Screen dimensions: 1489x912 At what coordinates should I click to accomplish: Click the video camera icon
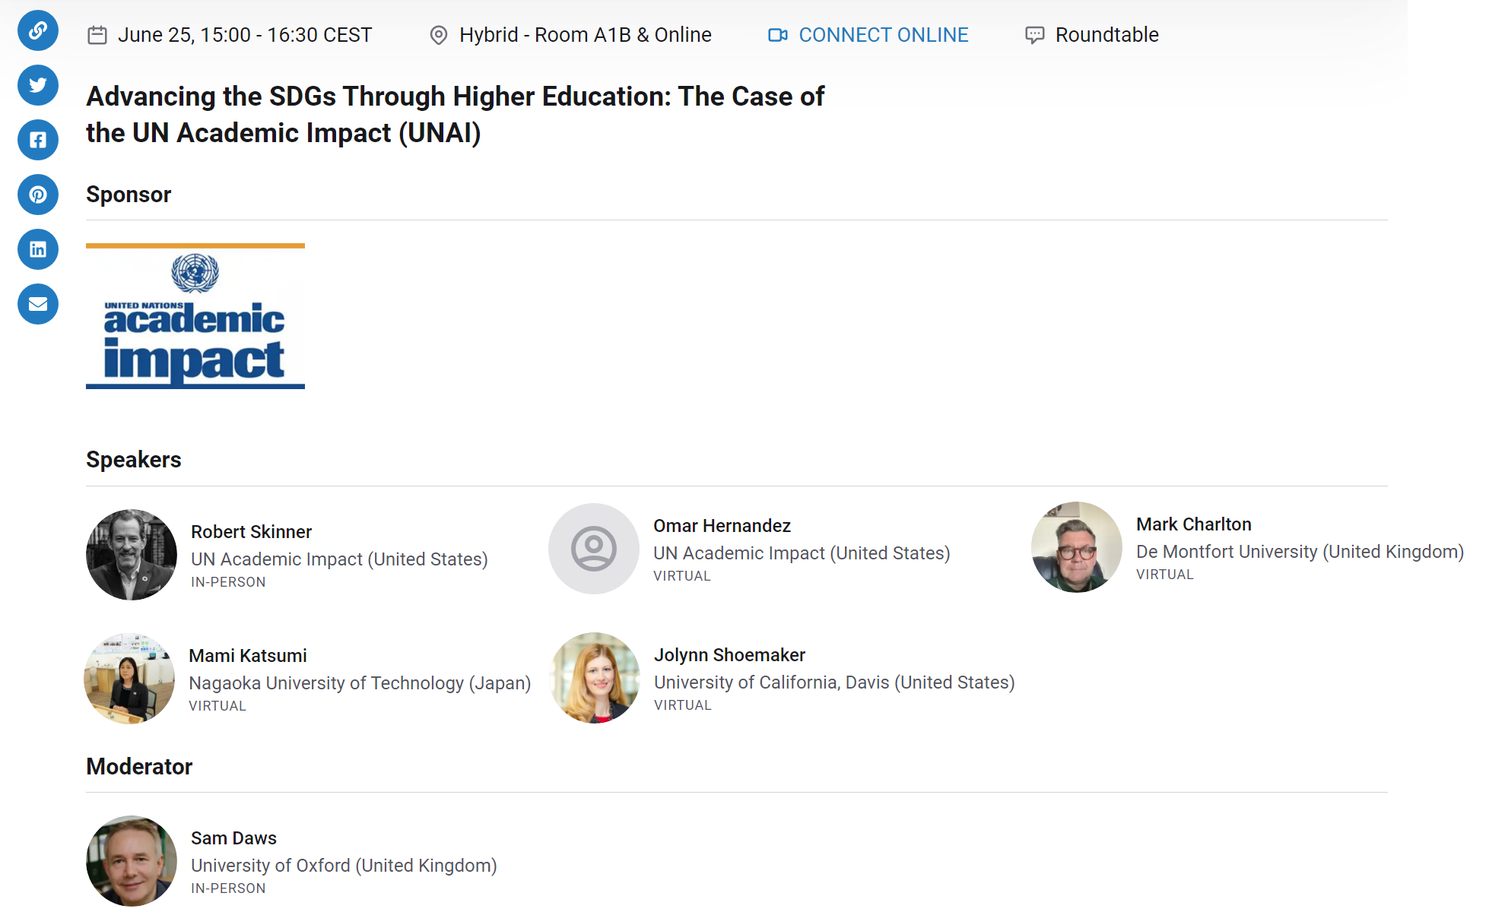(x=778, y=35)
